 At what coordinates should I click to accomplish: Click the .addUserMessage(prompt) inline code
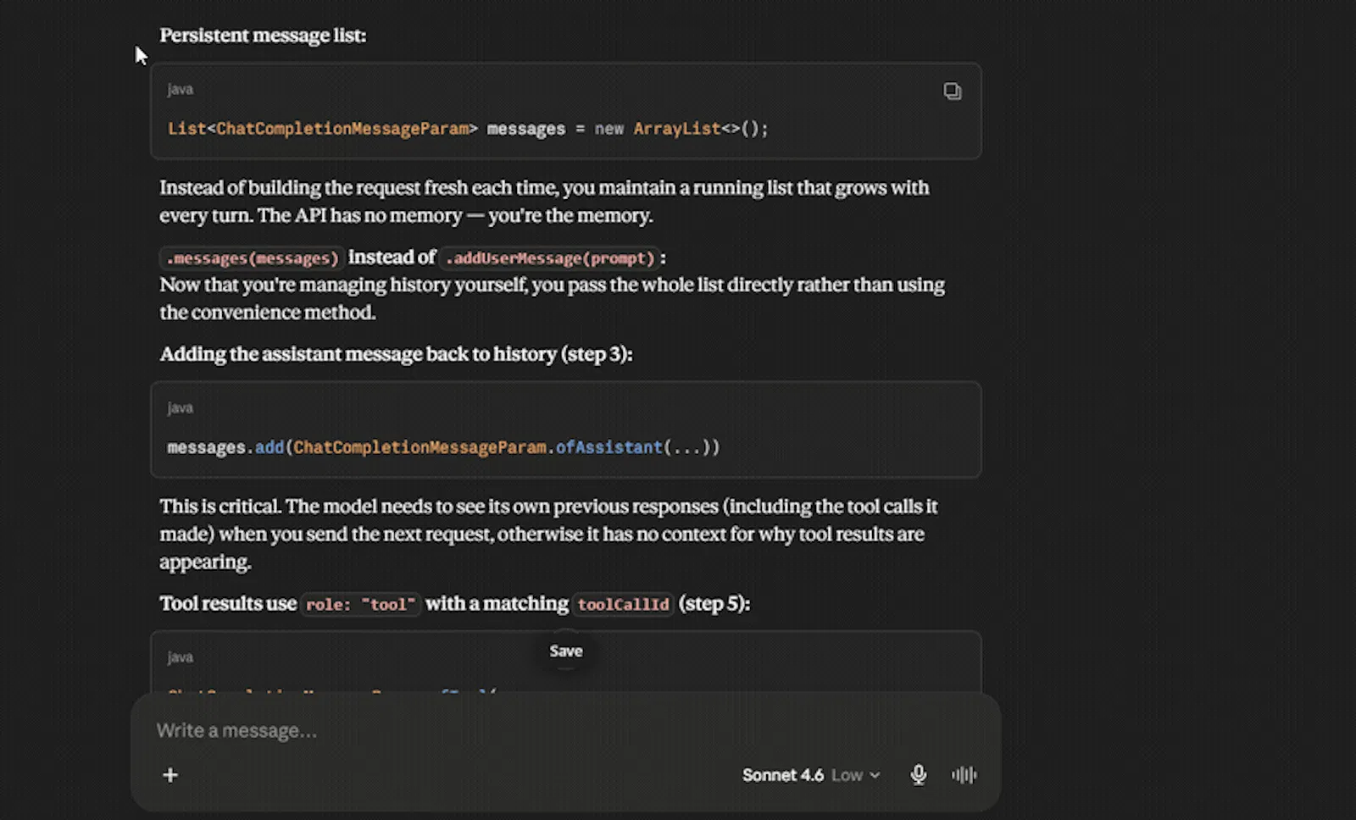(x=549, y=258)
